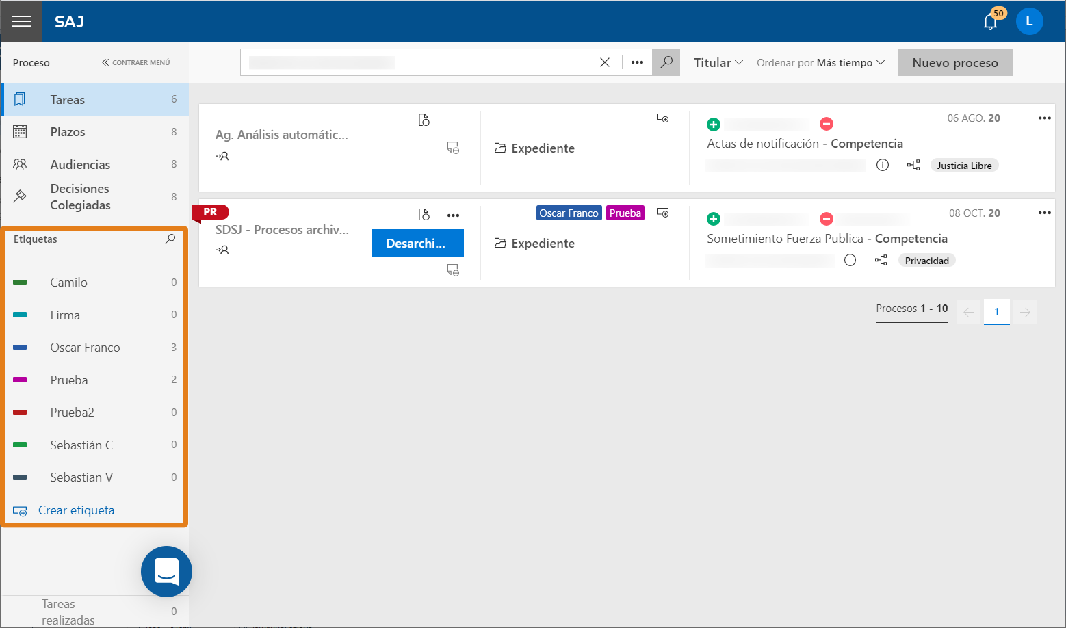
Task: Click add note icon in Ag. Análisis row
Action: [453, 148]
